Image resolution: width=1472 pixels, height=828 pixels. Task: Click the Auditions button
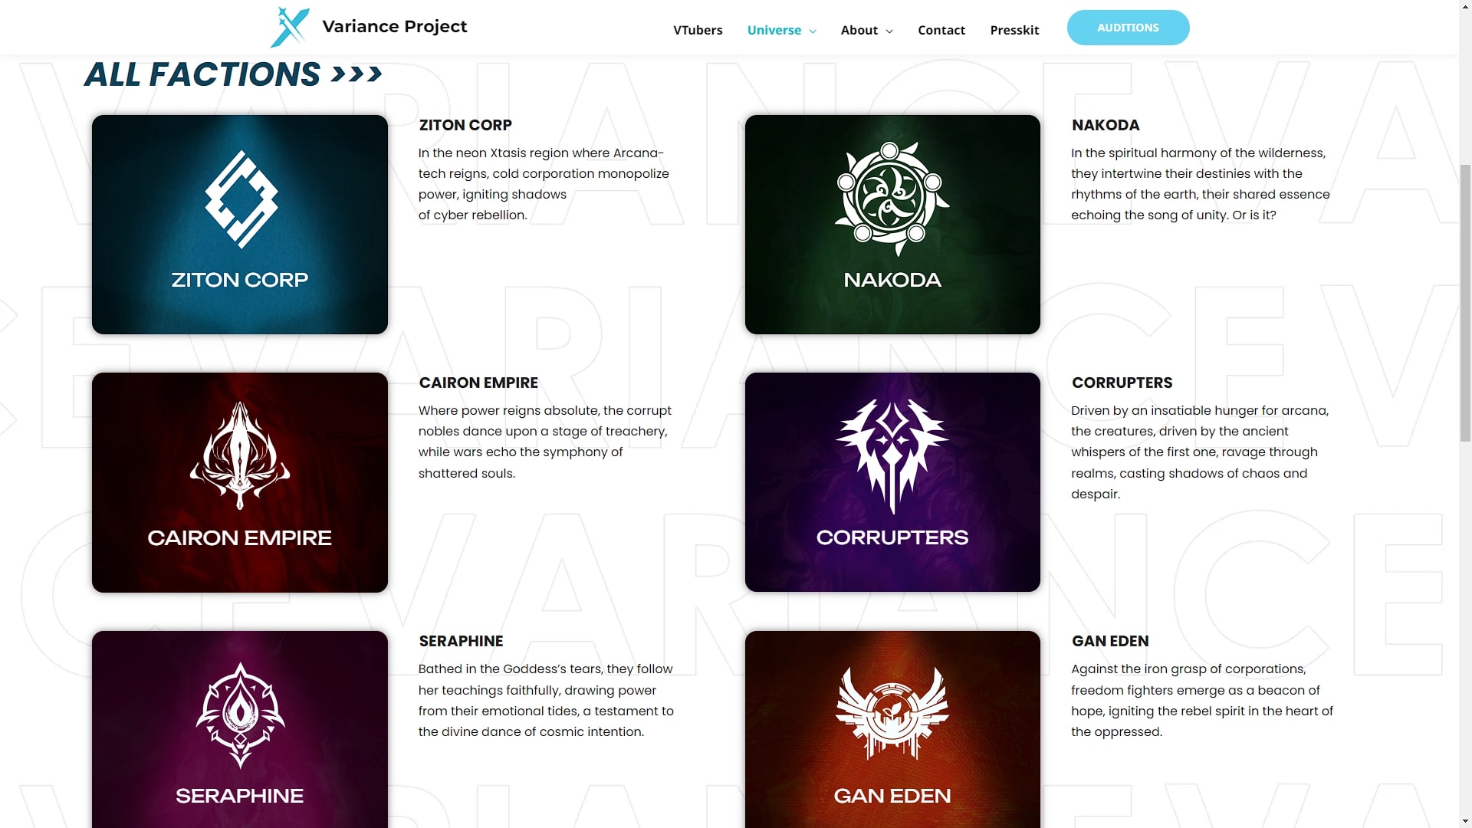[1128, 28]
